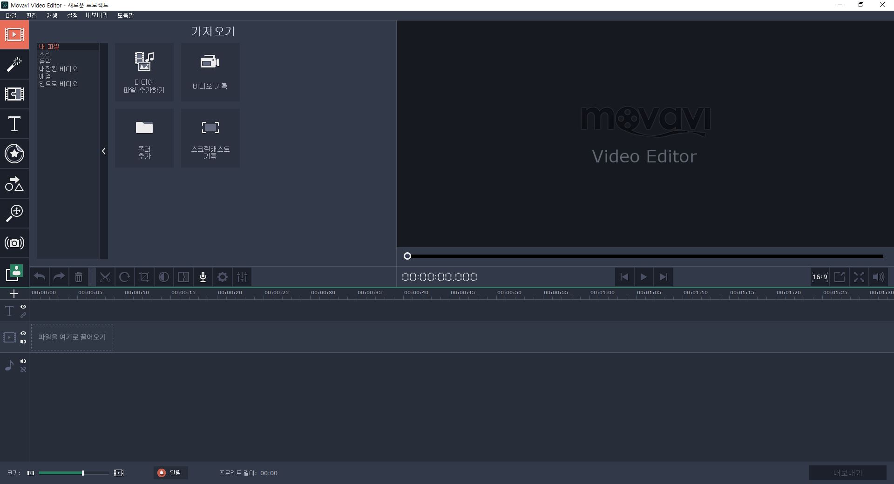Jump to next frame button

coord(664,277)
